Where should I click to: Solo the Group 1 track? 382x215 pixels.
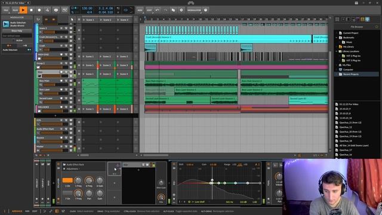coord(66,63)
